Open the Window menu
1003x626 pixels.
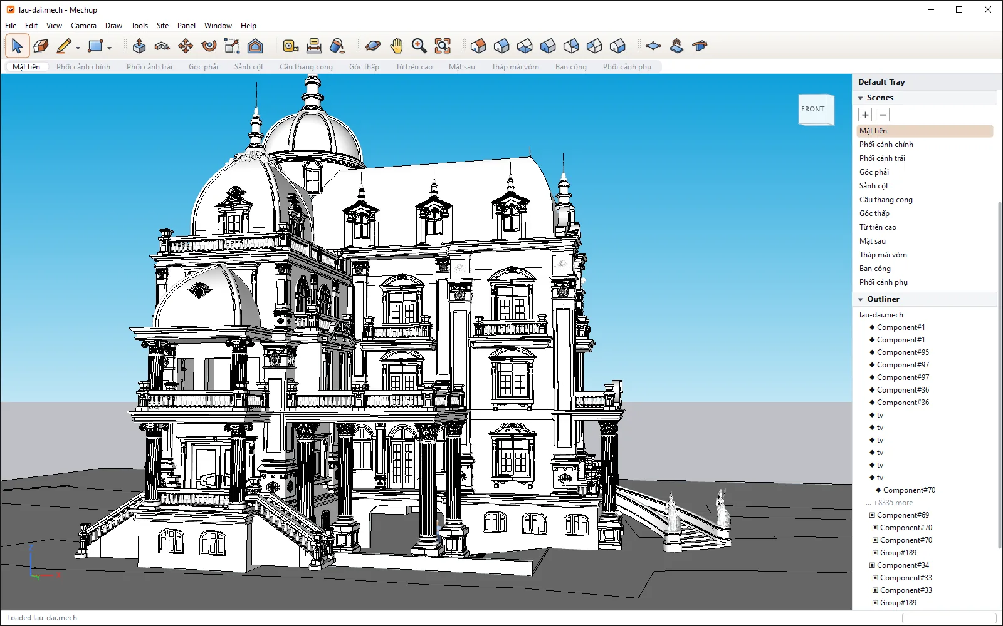coord(218,26)
